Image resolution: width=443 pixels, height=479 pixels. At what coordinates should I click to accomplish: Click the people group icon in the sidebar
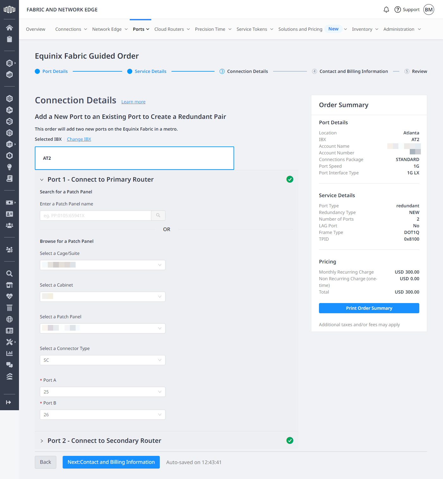click(x=9, y=225)
